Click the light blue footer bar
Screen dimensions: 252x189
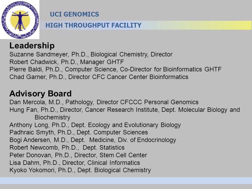click(126, 181)
